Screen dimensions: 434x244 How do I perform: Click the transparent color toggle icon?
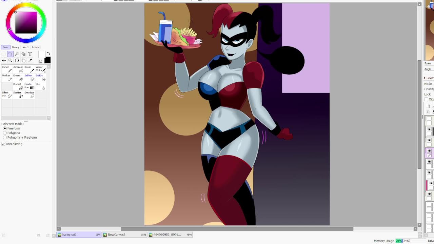(41, 61)
